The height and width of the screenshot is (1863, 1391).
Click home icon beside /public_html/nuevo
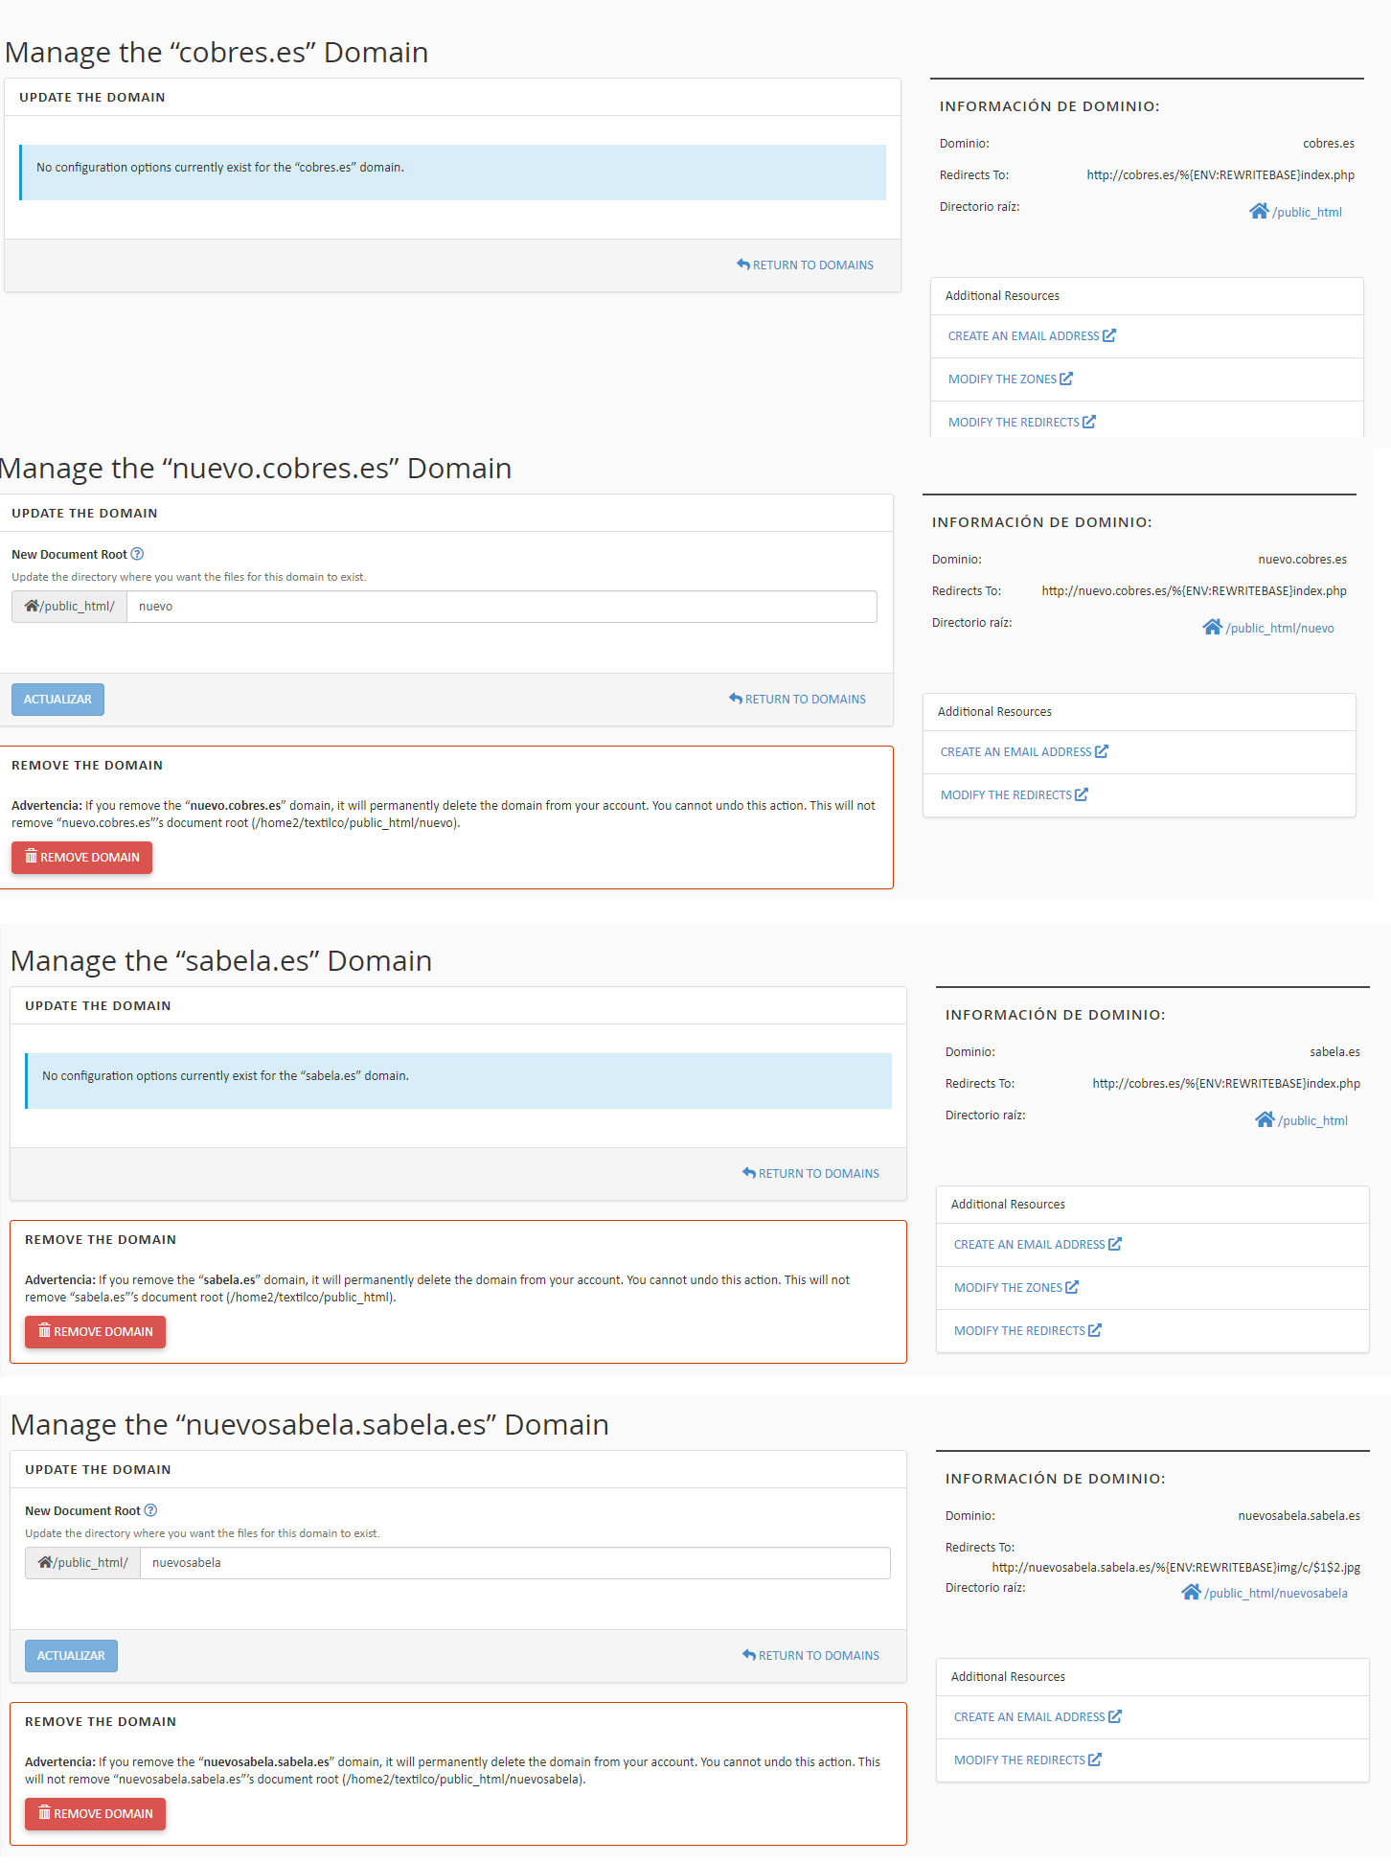tap(1213, 627)
